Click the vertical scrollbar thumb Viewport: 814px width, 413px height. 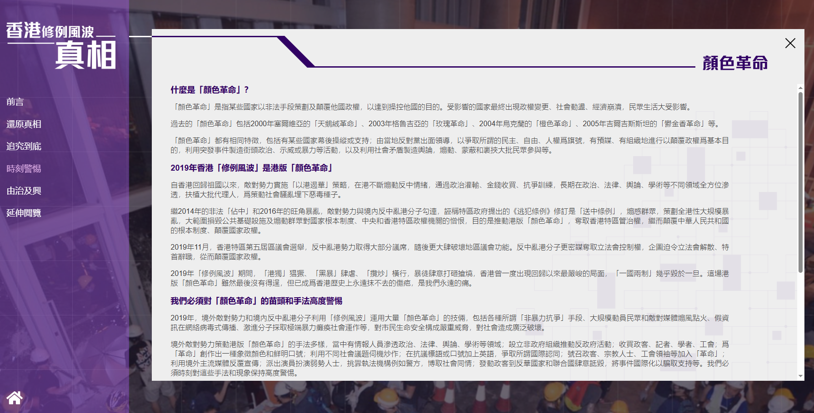pos(800,182)
